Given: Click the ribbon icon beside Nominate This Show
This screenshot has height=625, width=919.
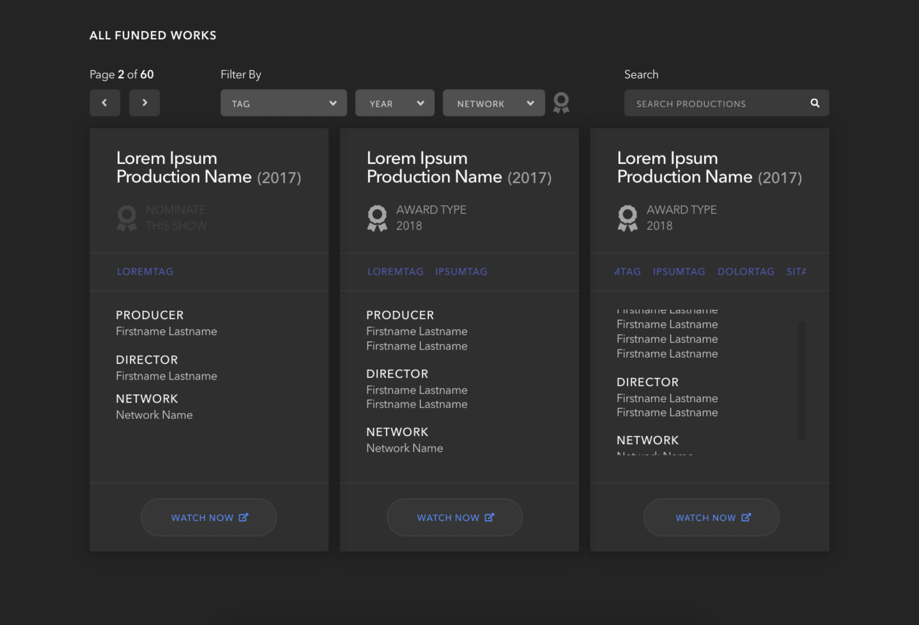Looking at the screenshot, I should (127, 218).
